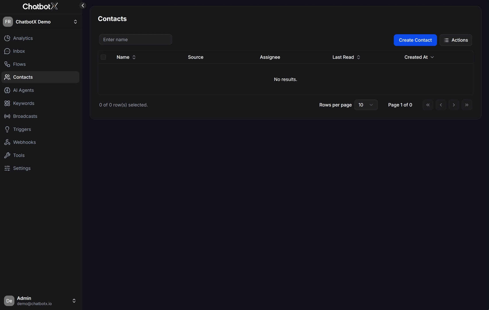Toggle the select-all contacts checkbox
Screen dimensions: 489x310
pos(103,57)
